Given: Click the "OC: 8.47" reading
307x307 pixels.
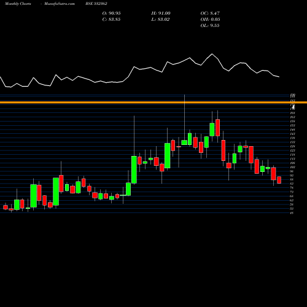Looking at the screenshot, I should 210,14.
